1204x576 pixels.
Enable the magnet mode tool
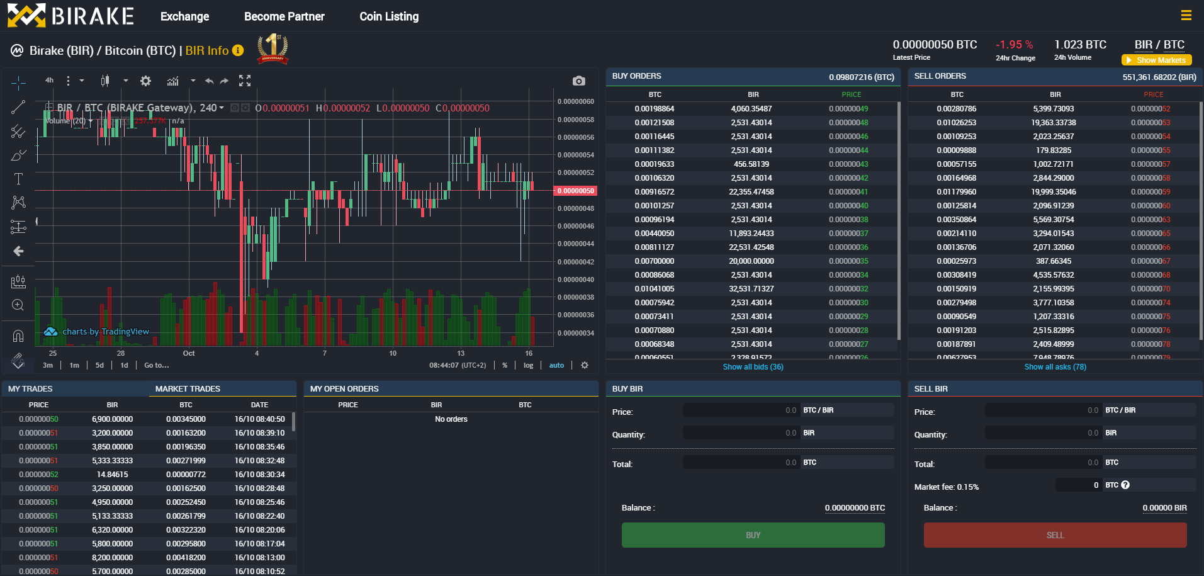point(18,336)
